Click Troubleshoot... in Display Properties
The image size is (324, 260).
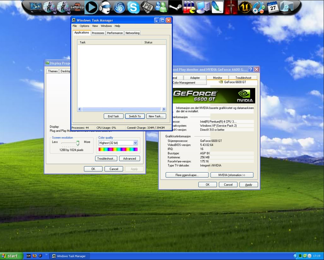tap(106, 158)
